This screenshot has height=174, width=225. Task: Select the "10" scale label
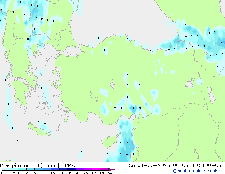point(44,173)
